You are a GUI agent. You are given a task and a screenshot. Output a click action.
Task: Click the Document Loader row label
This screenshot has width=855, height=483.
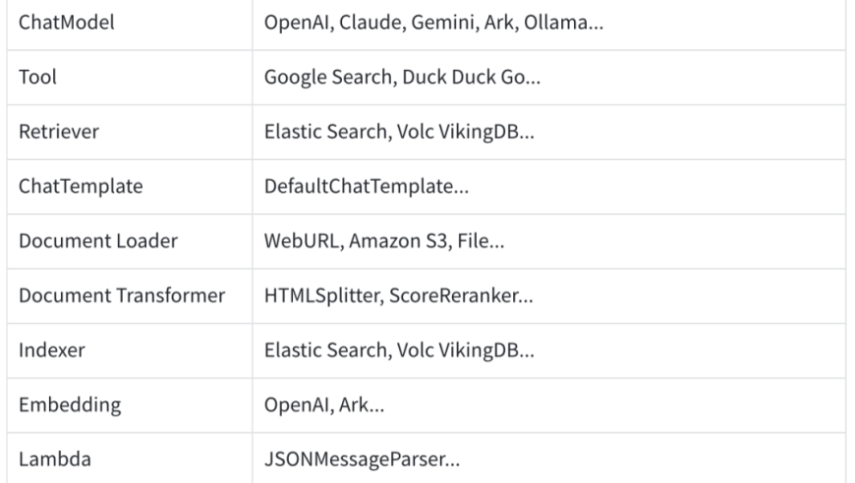point(98,241)
